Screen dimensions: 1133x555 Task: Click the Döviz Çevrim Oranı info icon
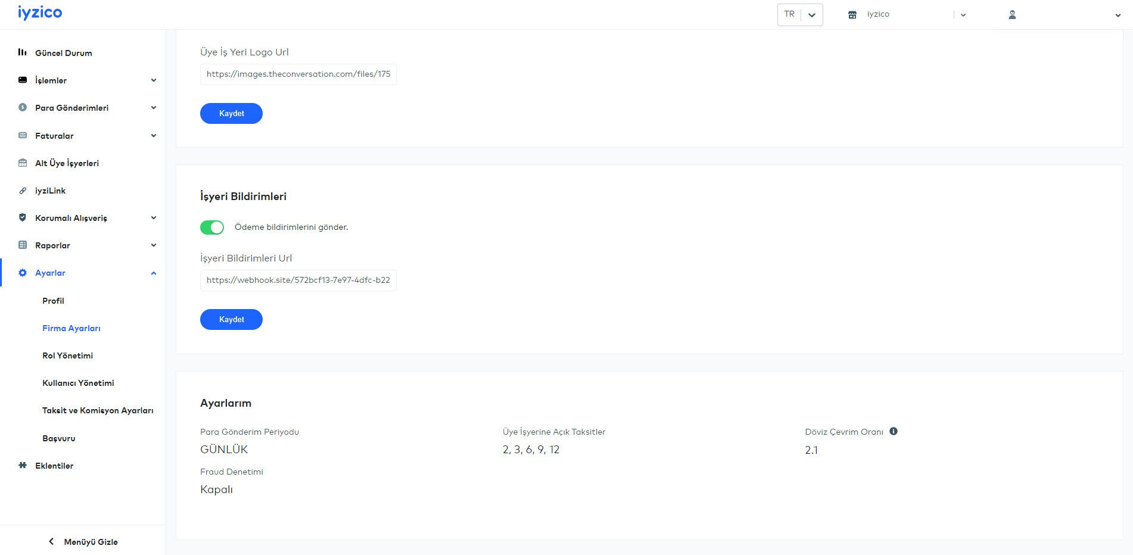tap(894, 431)
